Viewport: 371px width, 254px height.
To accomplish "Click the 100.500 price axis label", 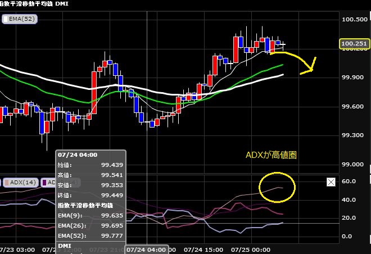I will (355, 20).
